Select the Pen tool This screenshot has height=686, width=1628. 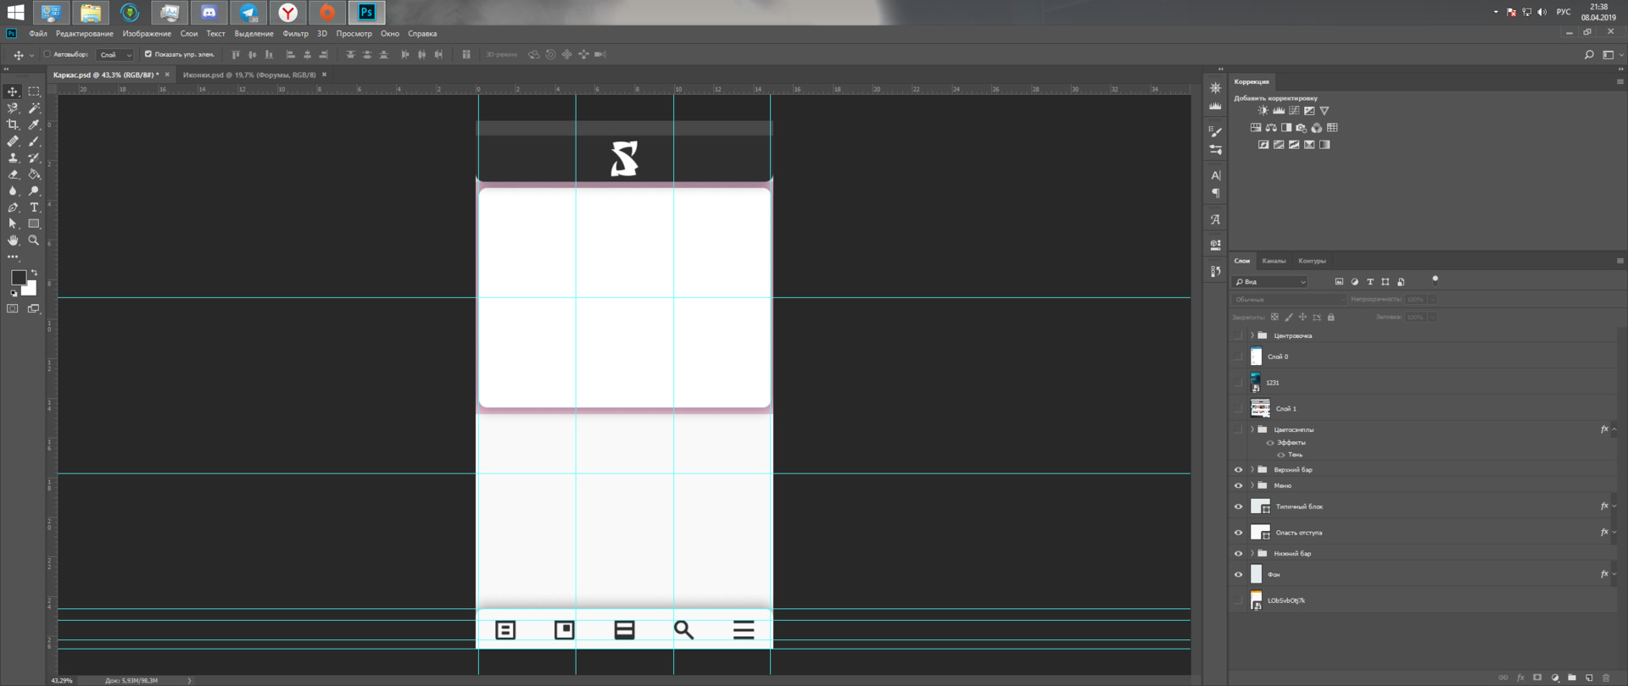pyautogui.click(x=13, y=207)
